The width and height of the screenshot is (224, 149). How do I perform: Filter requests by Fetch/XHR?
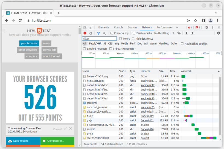(95, 43)
